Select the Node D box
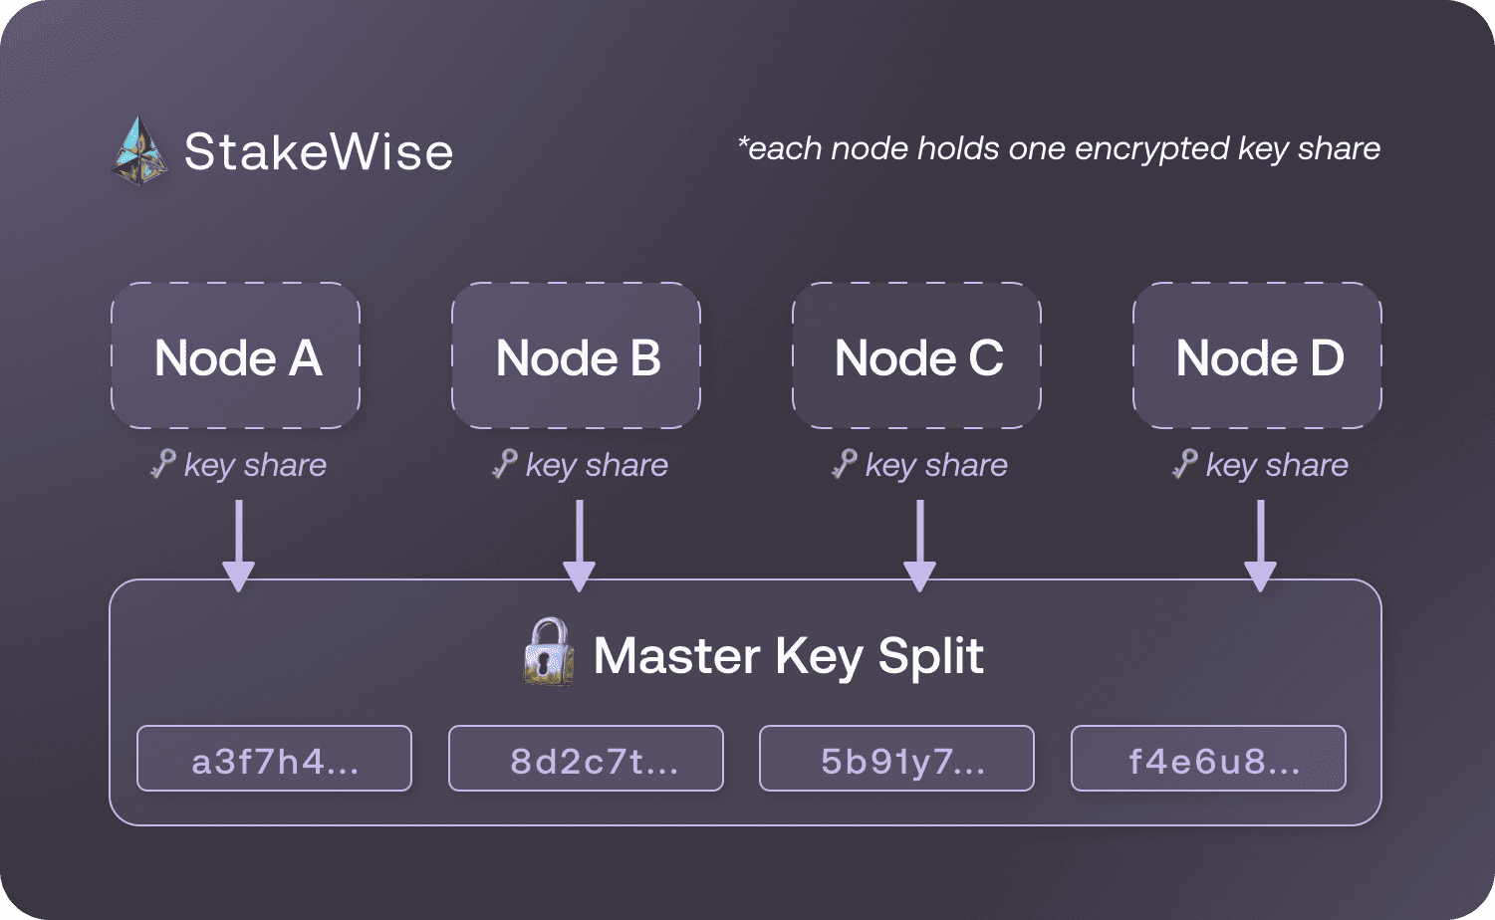This screenshot has height=920, width=1495. 1258,355
